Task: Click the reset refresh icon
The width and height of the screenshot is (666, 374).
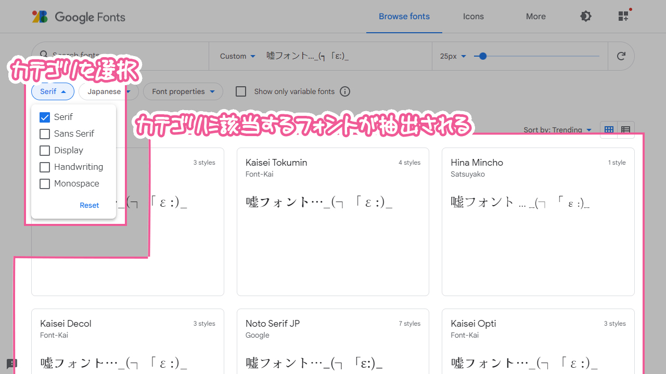Action: [x=621, y=56]
